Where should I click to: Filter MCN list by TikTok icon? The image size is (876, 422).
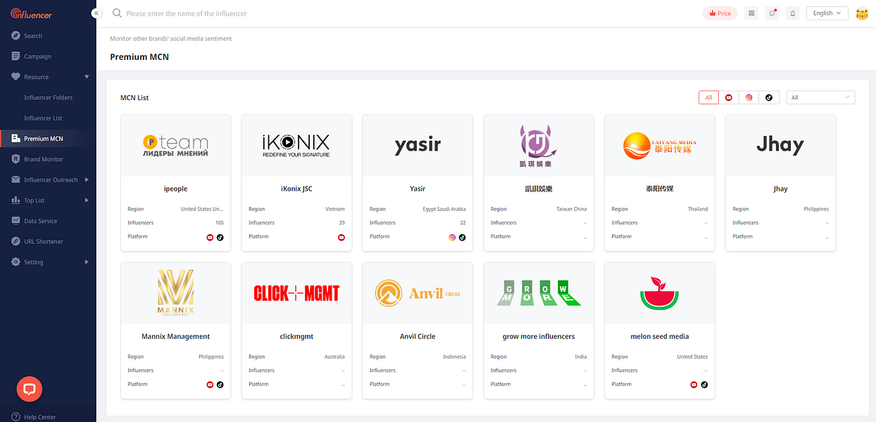(x=769, y=98)
